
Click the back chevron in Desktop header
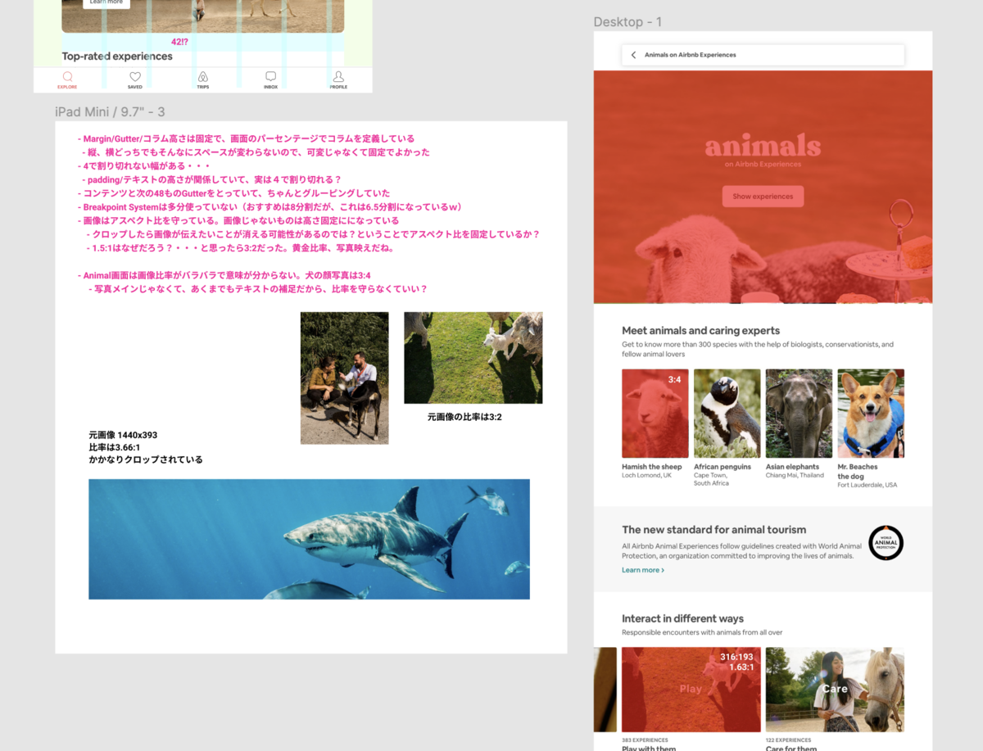pyautogui.click(x=633, y=55)
